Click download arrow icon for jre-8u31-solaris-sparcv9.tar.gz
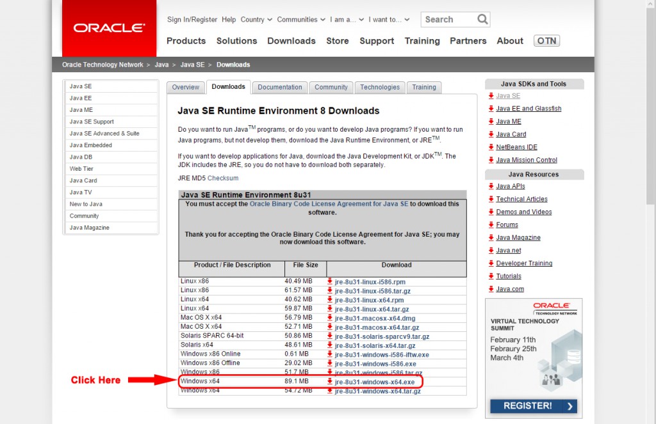 [x=330, y=336]
